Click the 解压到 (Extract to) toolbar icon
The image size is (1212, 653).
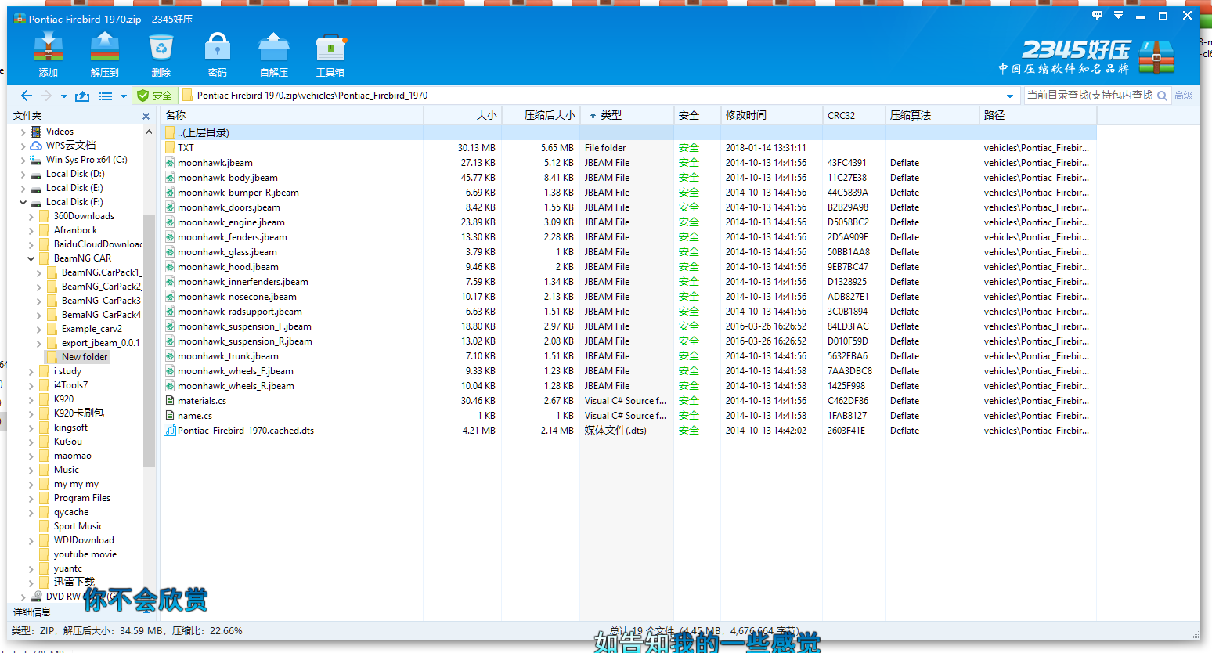pyautogui.click(x=104, y=55)
